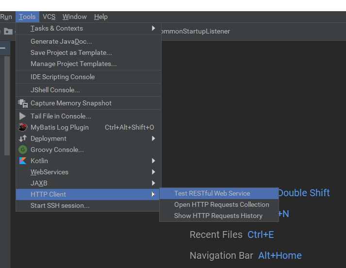
Task: Open the WebServices menu entry
Action: tap(88, 172)
